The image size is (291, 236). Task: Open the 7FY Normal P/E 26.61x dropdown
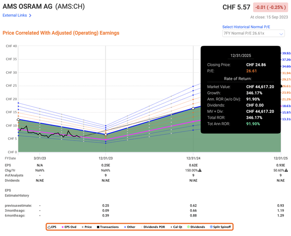[x=253, y=33]
